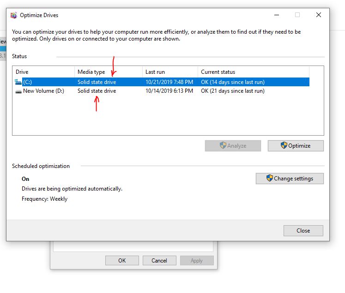Click the D: drive's last run date 10/14/2019

point(169,91)
